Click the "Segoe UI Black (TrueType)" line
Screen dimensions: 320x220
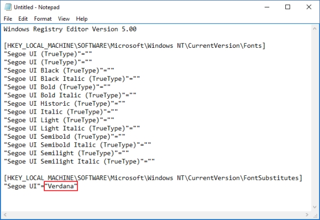pyautogui.click(x=59, y=71)
